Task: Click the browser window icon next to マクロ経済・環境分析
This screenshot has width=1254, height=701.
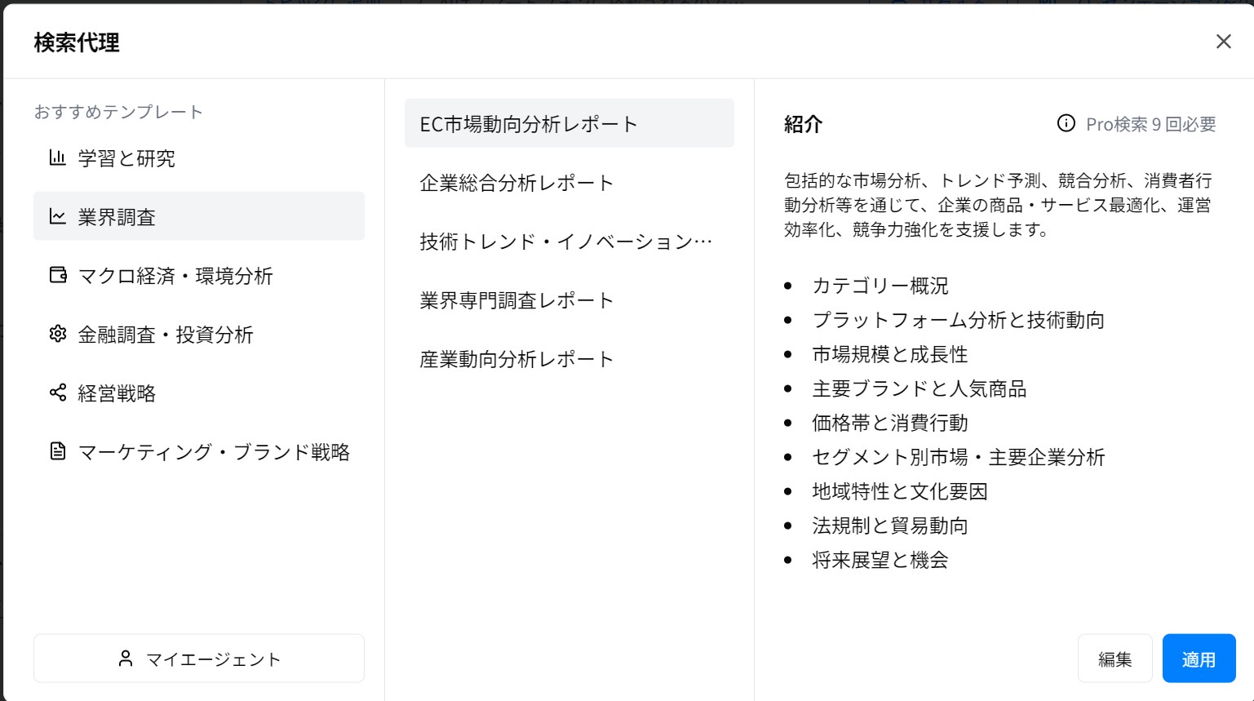Action: [57, 275]
